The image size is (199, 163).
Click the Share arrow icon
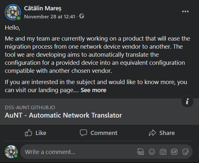[152, 133]
